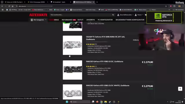Click the INNO3D X3 OC black card thumbnail

(73, 70)
